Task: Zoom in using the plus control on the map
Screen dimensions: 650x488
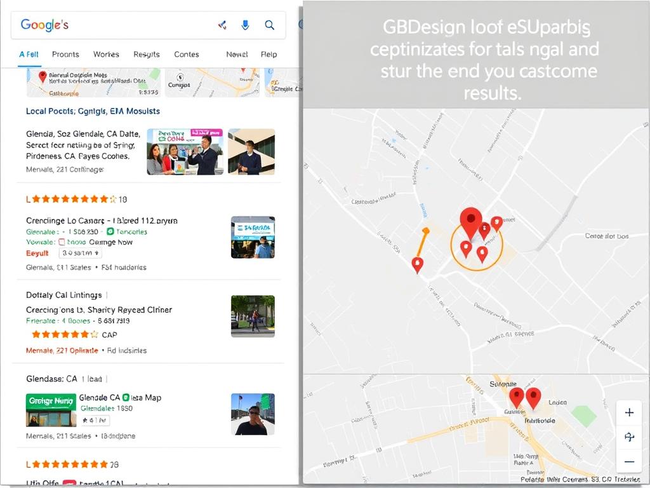Action: (x=628, y=412)
